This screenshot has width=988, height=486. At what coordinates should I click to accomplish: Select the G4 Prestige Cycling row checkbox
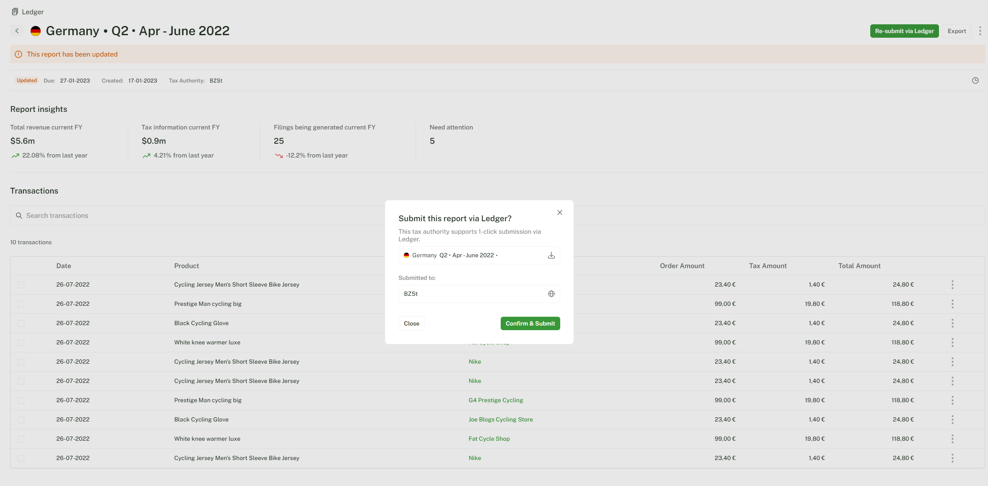pos(21,401)
